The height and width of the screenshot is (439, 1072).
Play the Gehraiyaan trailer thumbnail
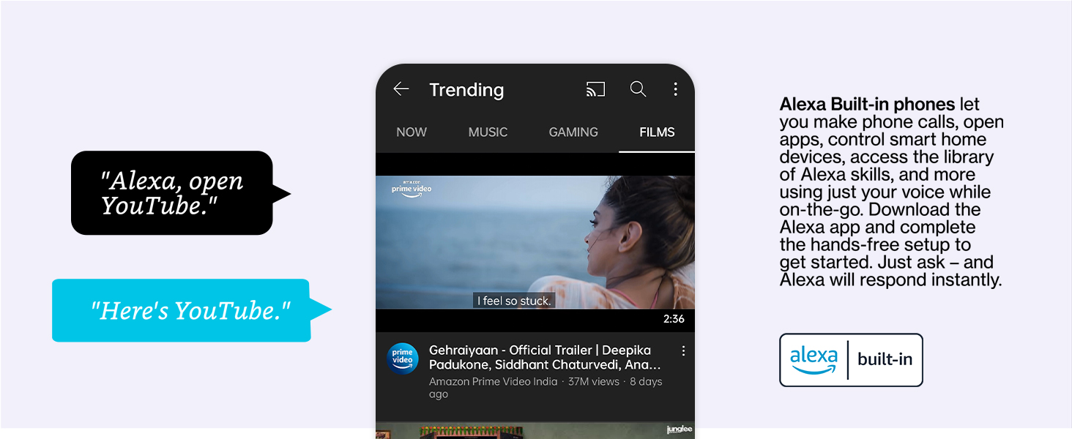coord(535,241)
